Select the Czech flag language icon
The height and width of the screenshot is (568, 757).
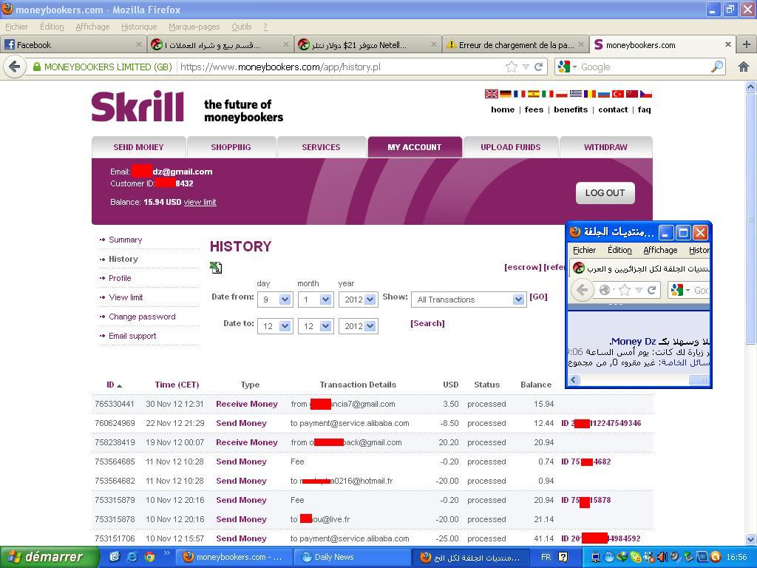[645, 94]
